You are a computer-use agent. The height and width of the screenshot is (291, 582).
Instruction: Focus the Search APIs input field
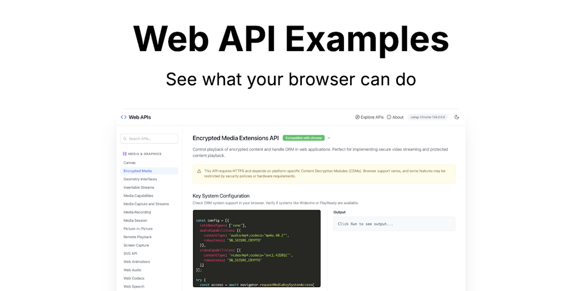[149, 139]
